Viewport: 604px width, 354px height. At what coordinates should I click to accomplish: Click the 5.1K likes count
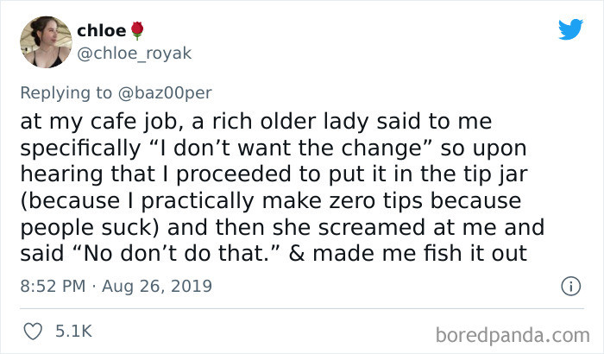73,331
